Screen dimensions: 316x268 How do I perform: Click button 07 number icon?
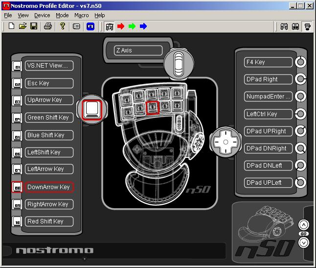17,170
